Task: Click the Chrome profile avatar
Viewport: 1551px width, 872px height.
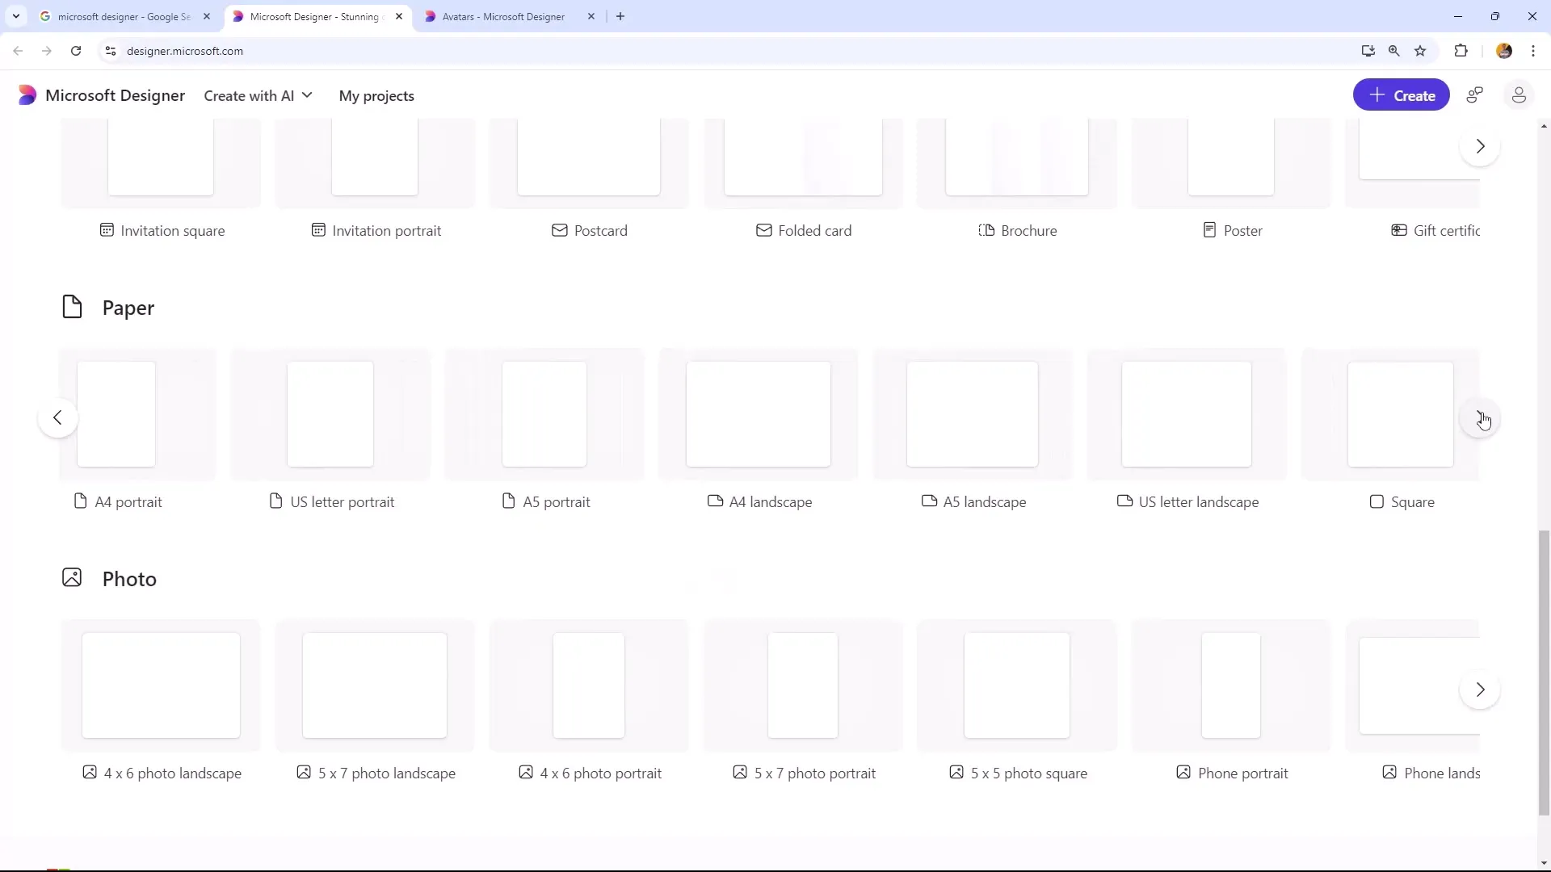Action: pos(1504,51)
